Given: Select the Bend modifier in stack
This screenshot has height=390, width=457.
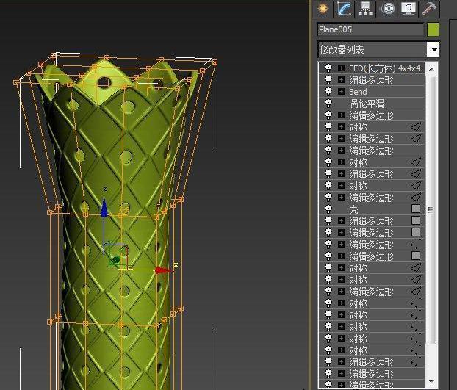Looking at the screenshot, I should coord(372,92).
